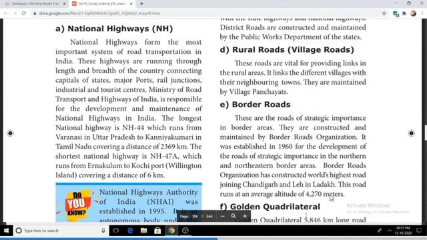Click the text 4,270 in the Border Roads paragraph
Image resolution: width=427 pixels, height=240 pixels.
pos(314,194)
